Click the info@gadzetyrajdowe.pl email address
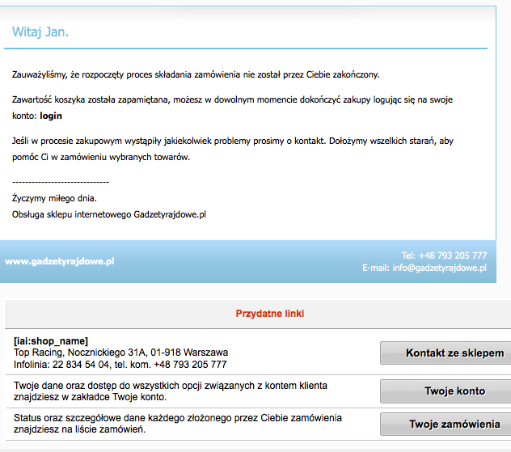The width and height of the screenshot is (511, 452). click(x=439, y=268)
